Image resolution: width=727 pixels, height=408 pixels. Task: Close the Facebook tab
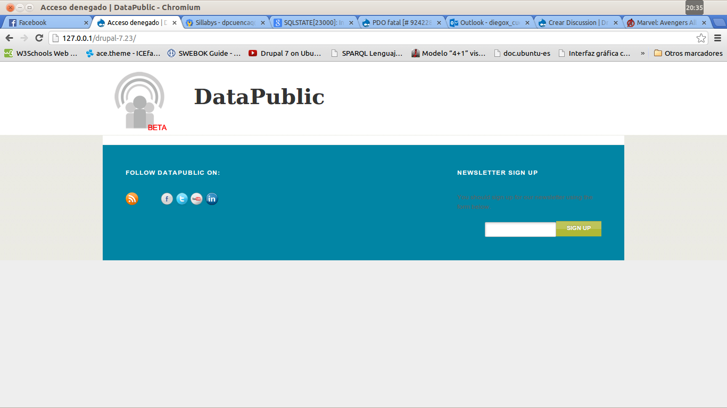[86, 23]
